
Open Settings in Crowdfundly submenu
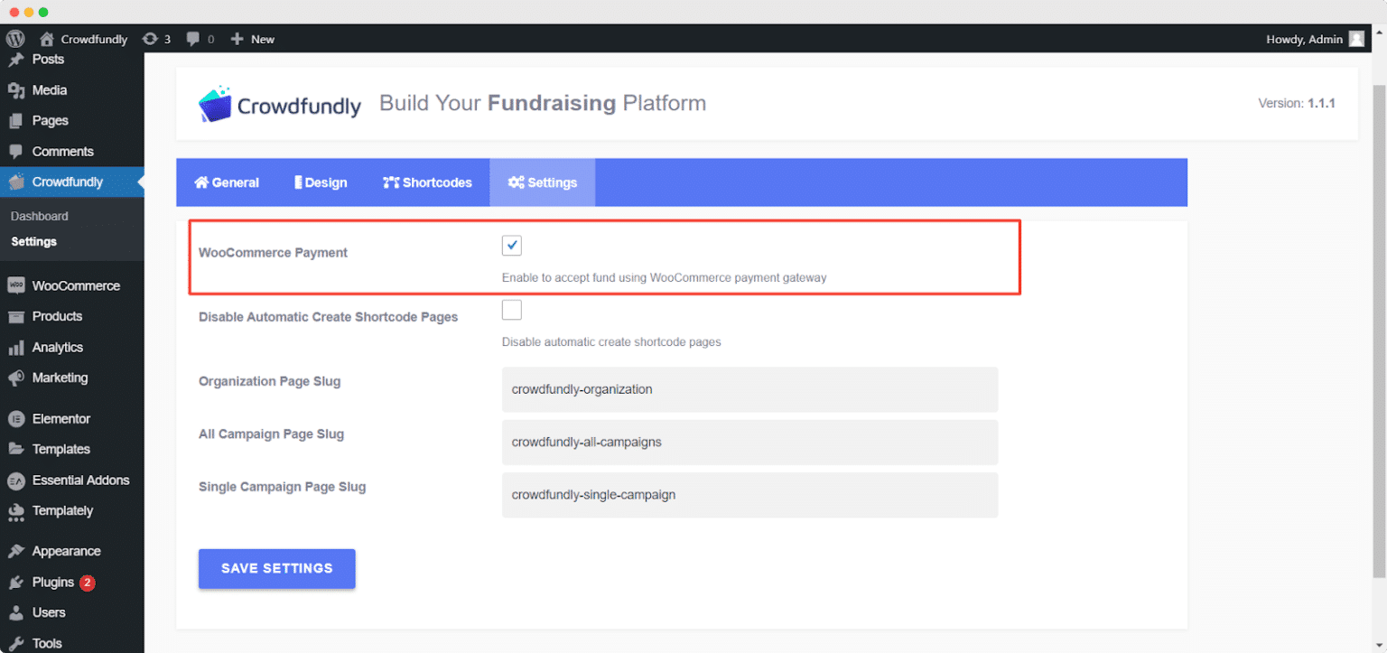coord(34,242)
